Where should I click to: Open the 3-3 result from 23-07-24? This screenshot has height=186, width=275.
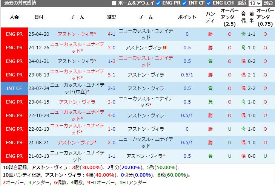tap(112, 88)
